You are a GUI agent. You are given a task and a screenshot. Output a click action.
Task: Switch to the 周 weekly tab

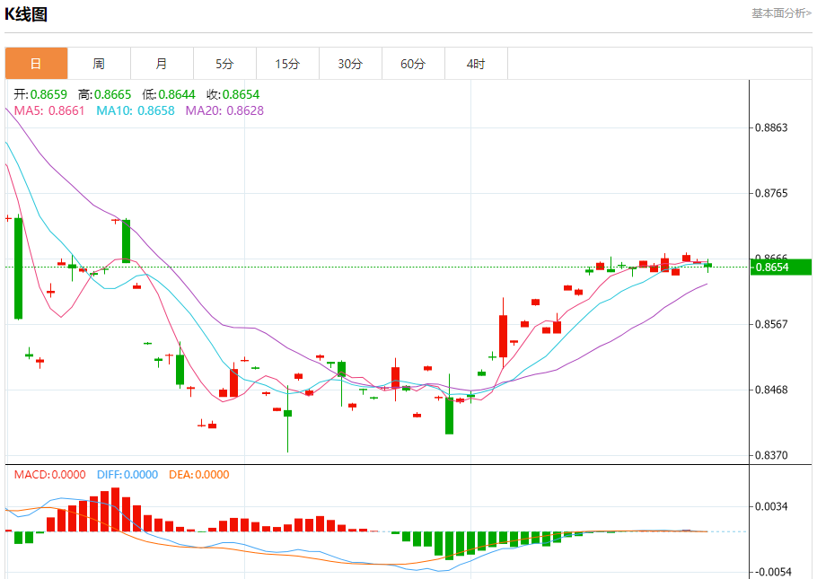[99, 64]
